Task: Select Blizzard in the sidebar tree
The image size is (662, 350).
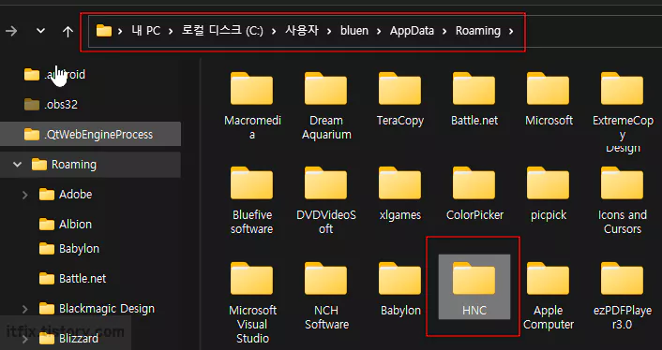Action: pyautogui.click(x=68, y=339)
